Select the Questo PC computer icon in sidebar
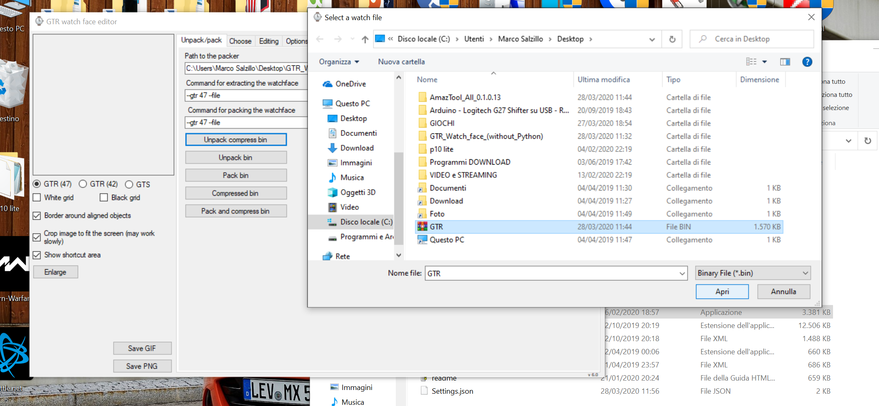The width and height of the screenshot is (879, 406). 327,103
